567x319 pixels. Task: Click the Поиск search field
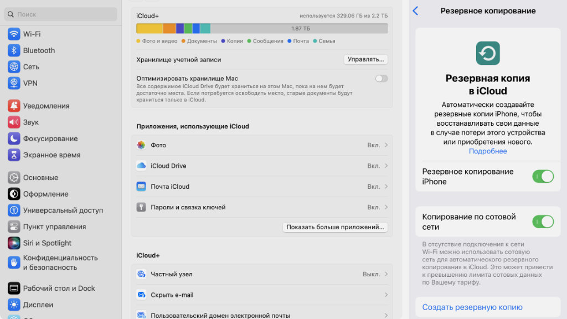(61, 14)
